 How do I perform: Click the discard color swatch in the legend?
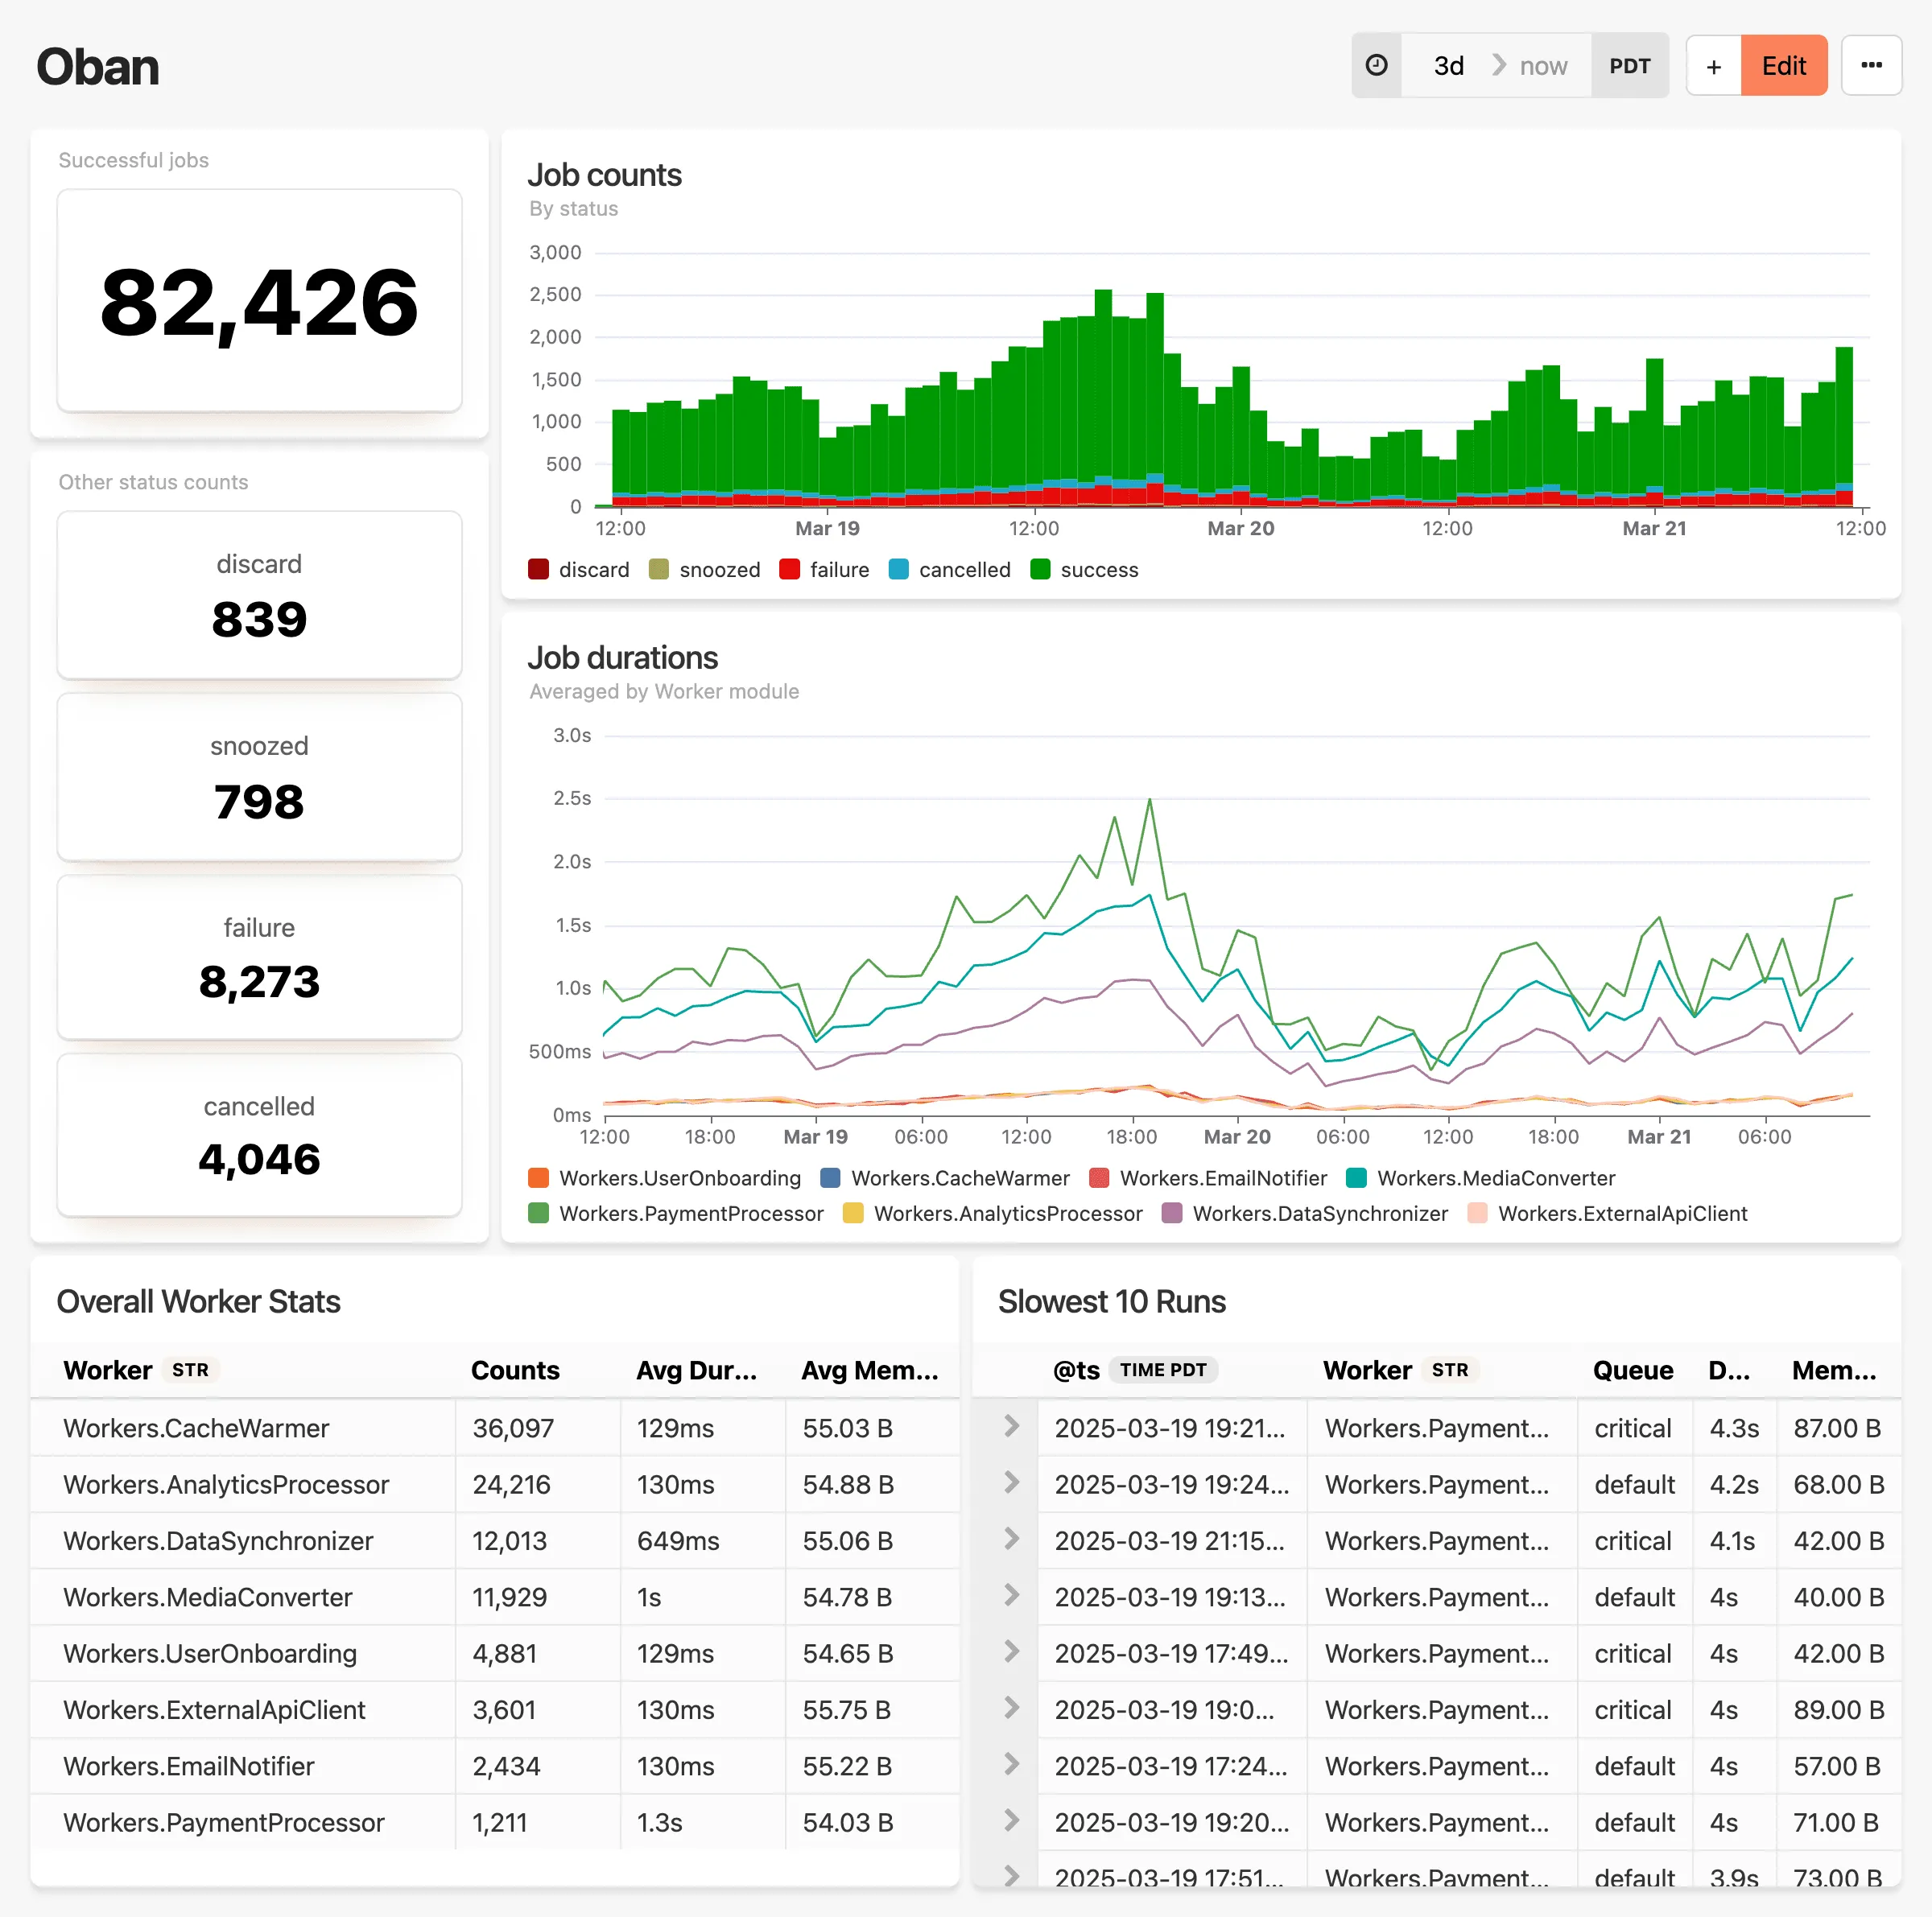pyautogui.click(x=539, y=570)
